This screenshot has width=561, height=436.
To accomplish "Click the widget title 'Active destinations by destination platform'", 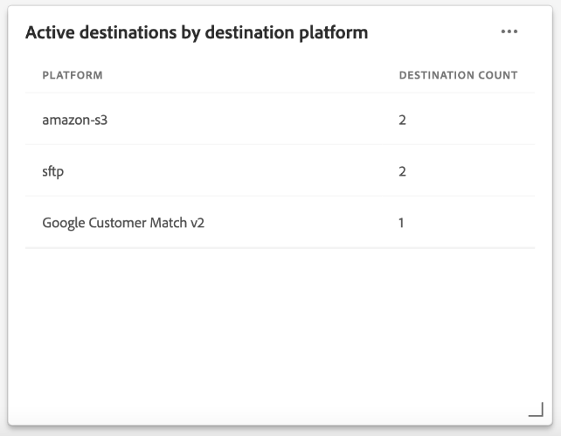I will coord(197,32).
